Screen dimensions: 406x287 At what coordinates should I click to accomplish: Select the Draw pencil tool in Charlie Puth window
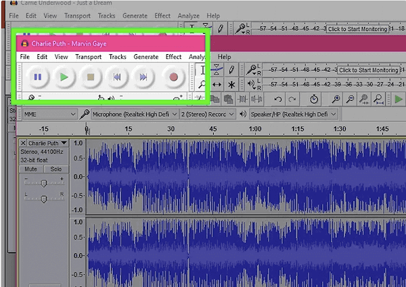(231, 70)
